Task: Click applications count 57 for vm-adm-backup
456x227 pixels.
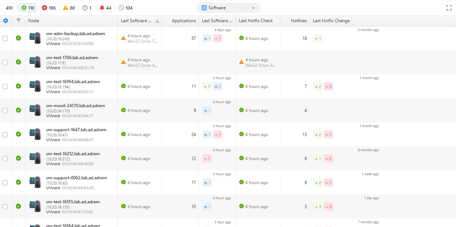Action: [x=193, y=38]
